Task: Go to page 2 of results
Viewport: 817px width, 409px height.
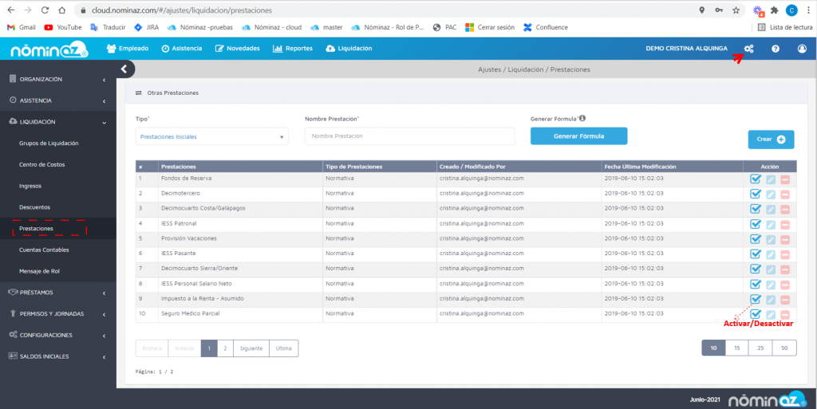Action: click(225, 348)
